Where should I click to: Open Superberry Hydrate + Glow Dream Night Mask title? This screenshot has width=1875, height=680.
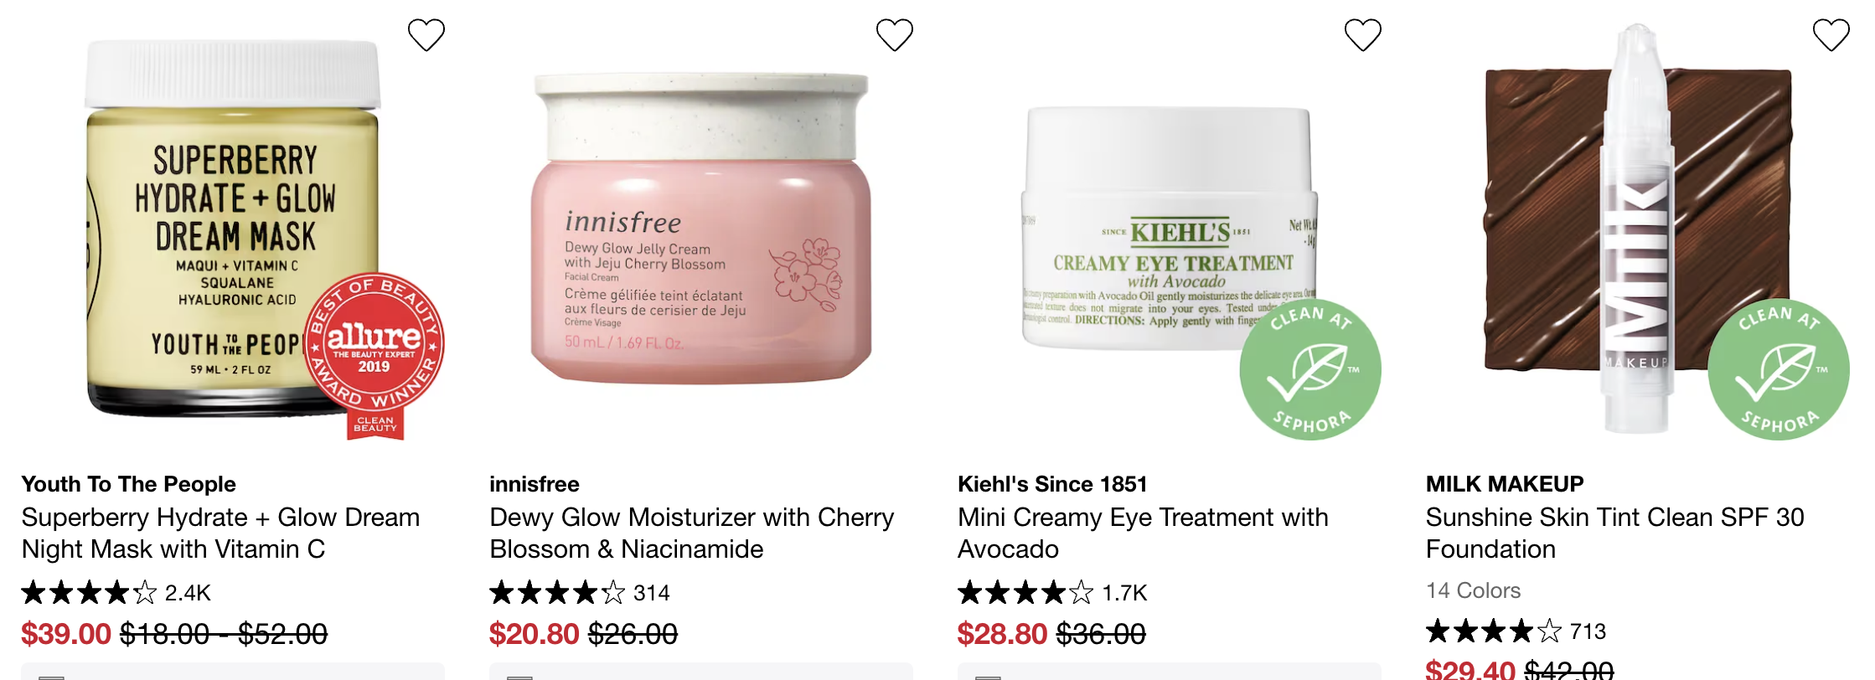tap(220, 533)
